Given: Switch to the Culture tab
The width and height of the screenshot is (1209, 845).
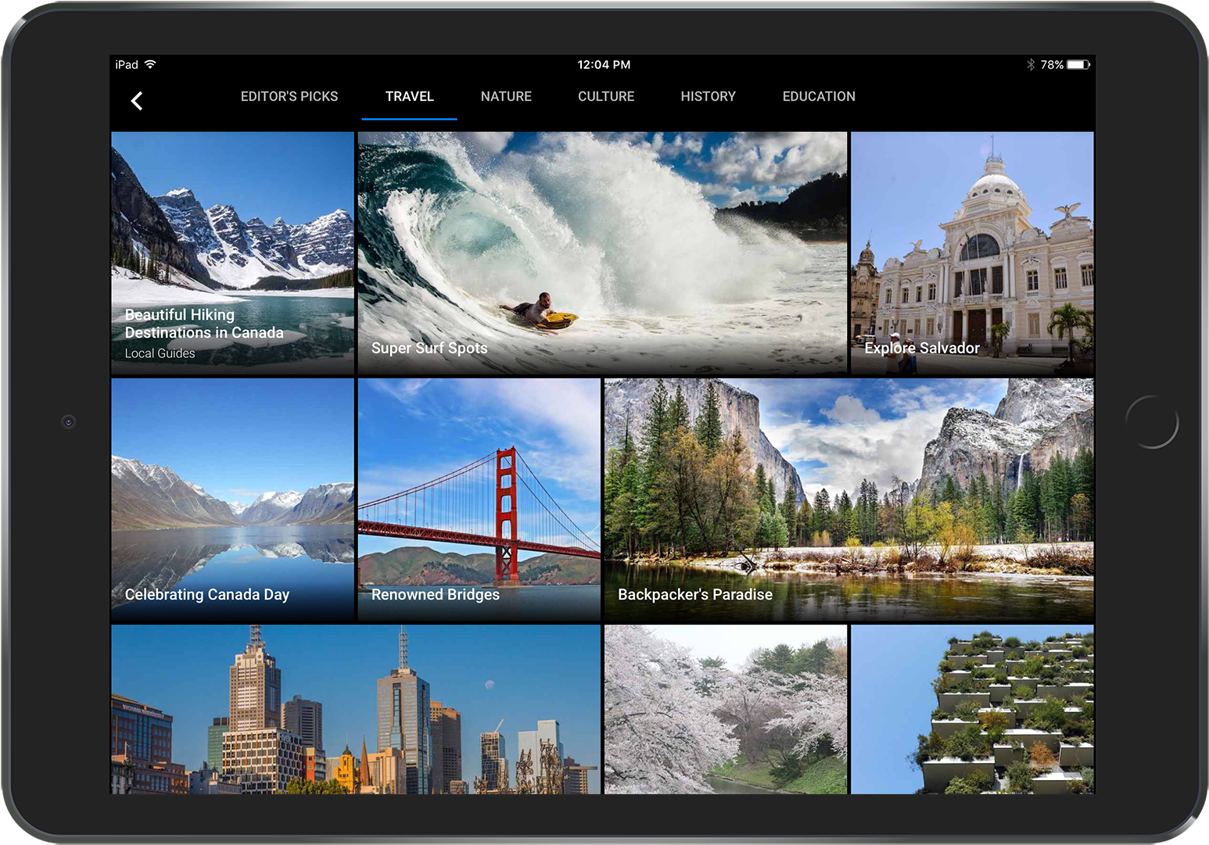Looking at the screenshot, I should point(606,96).
